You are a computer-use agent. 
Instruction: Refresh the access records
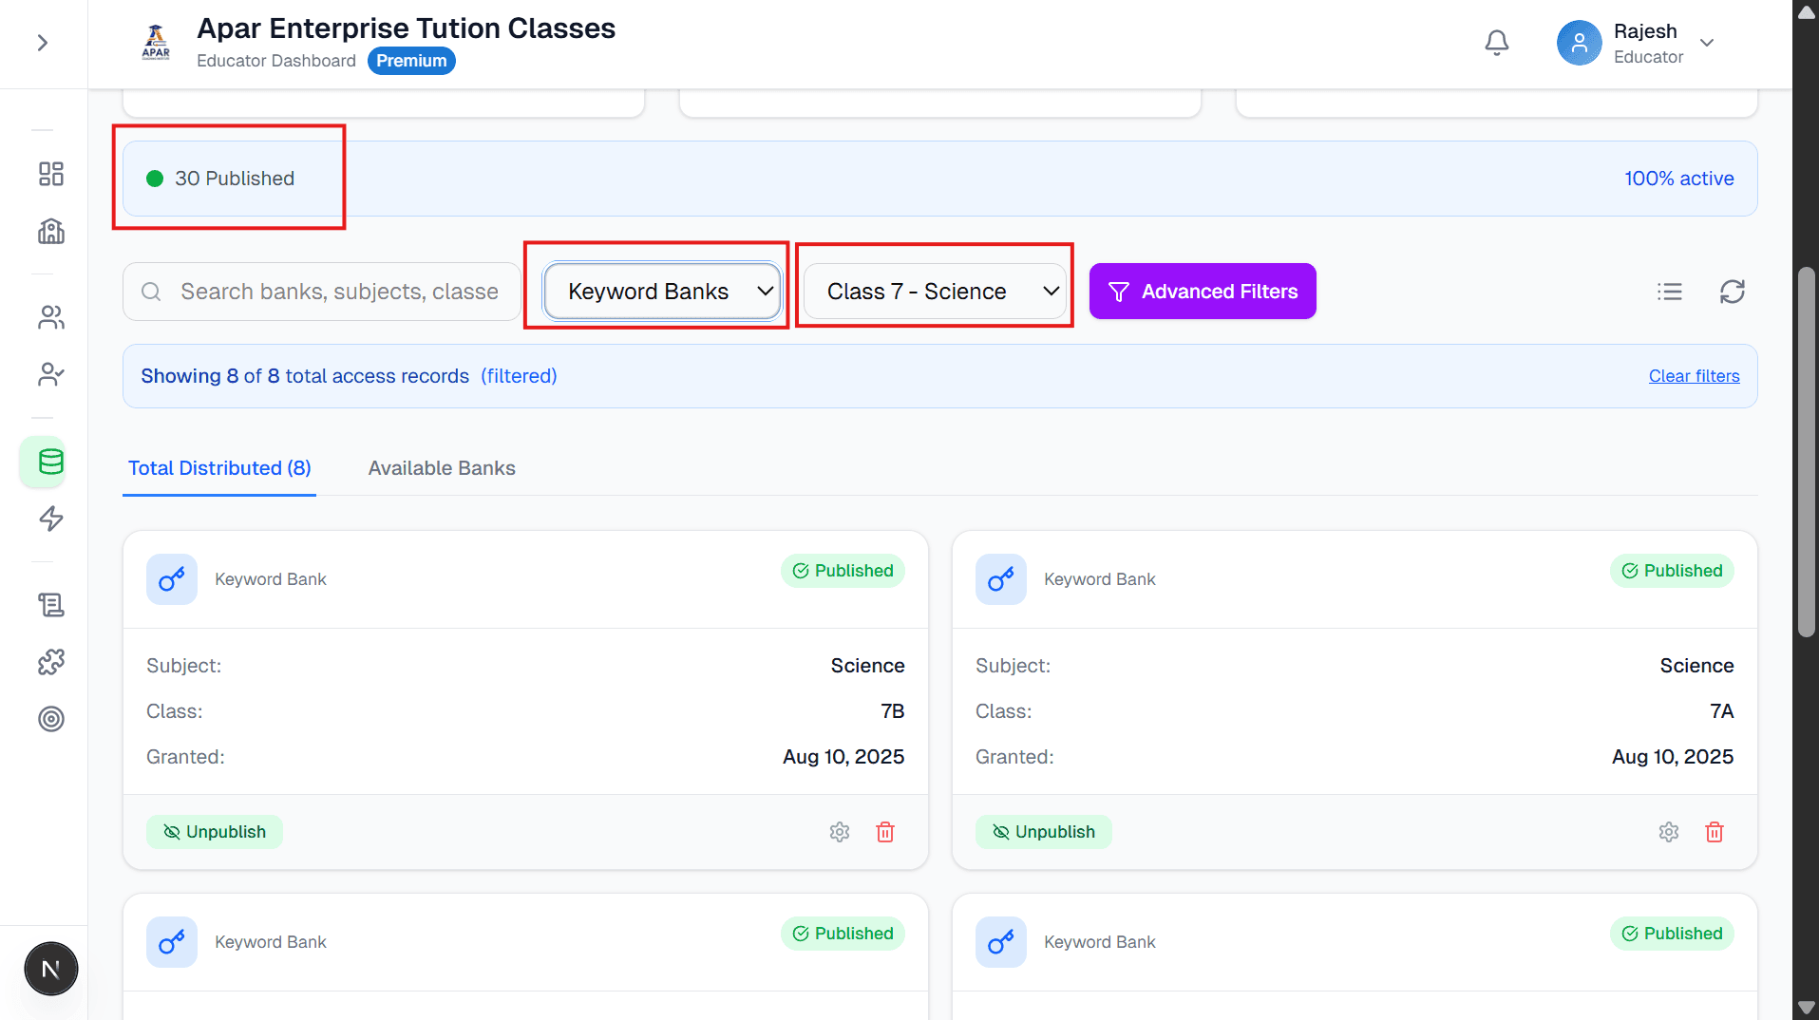pos(1733,292)
